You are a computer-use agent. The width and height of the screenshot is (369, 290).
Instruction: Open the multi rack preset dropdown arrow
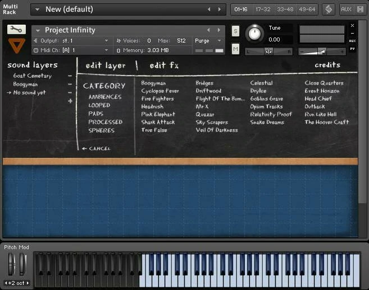[37, 10]
